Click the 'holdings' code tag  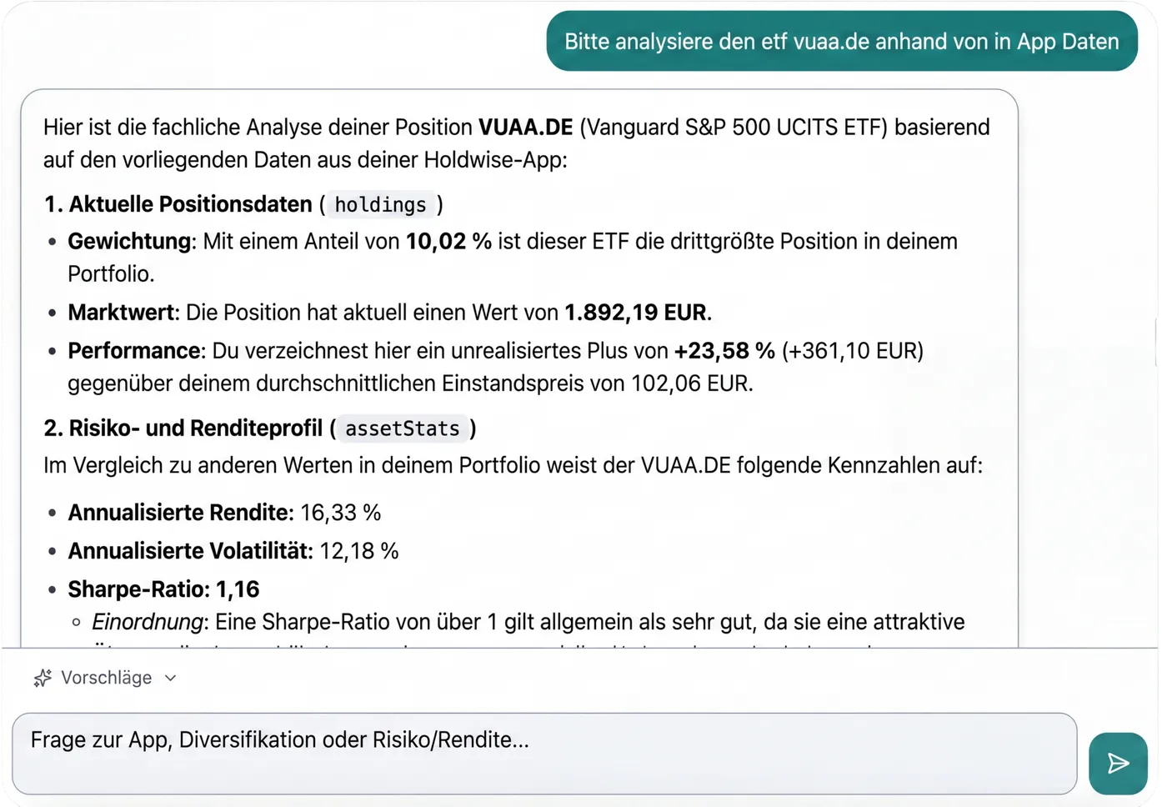tap(380, 204)
